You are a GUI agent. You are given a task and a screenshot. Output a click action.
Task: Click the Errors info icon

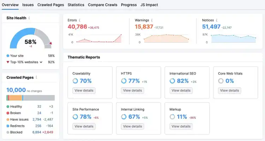pyautogui.click(x=79, y=20)
